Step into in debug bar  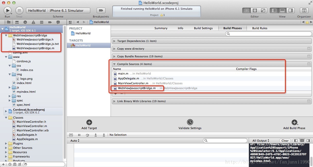point(96,135)
